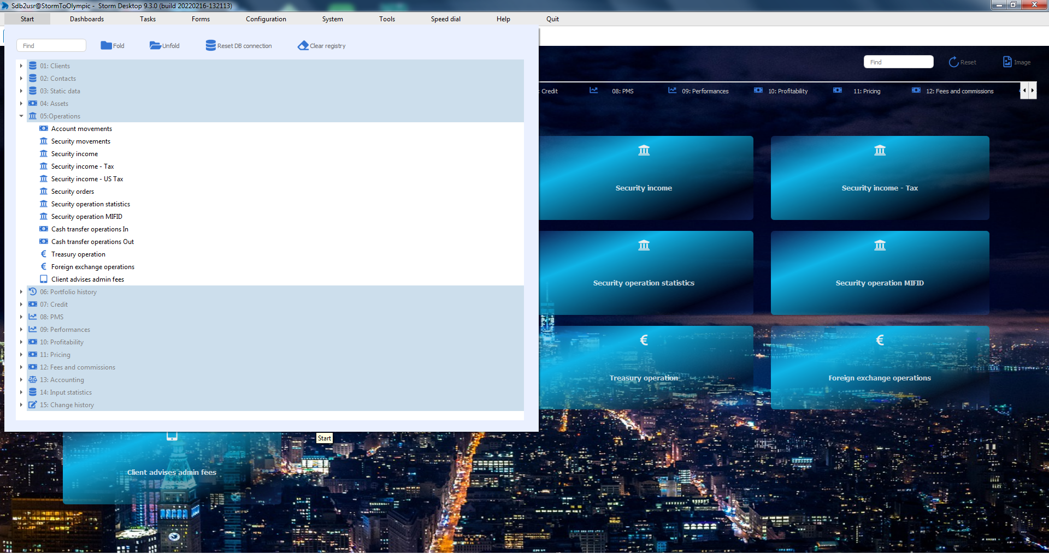Image resolution: width=1049 pixels, height=554 pixels.
Task: Click the tablet icon beside Client advises admin fees
Action: (x=44, y=279)
